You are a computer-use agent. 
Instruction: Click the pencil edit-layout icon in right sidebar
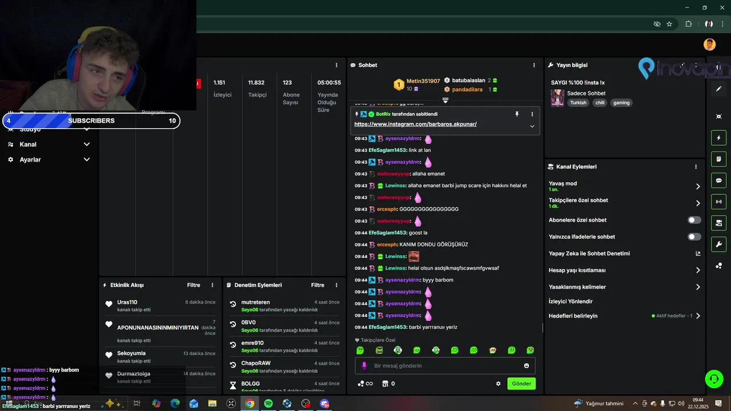[718, 89]
